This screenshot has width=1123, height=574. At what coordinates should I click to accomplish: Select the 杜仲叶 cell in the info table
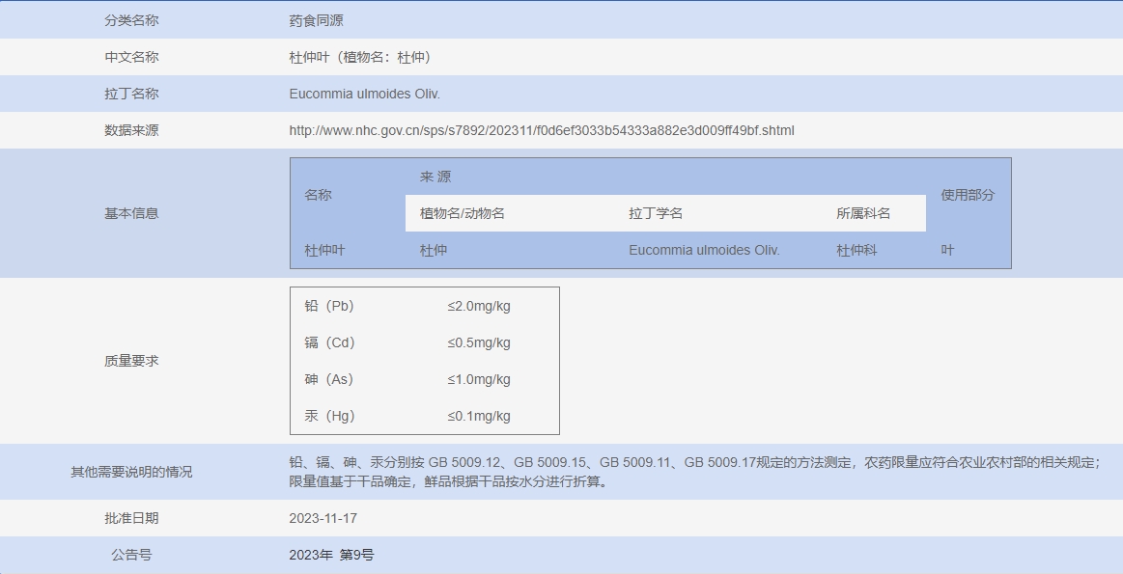[324, 251]
